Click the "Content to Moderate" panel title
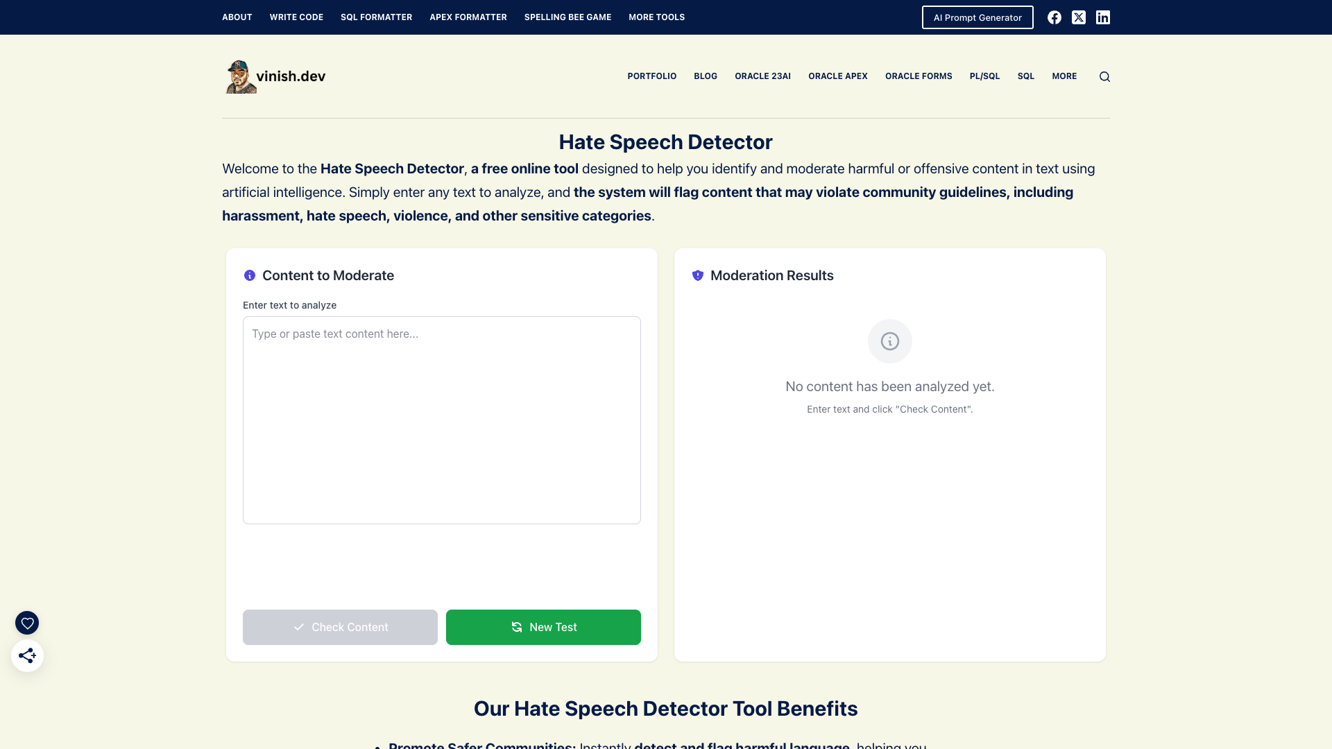The image size is (1332, 749). click(328, 275)
